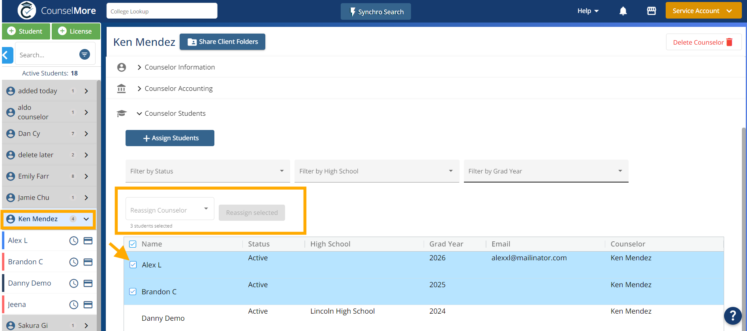The height and width of the screenshot is (331, 747).
Task: Select Danny Demo table row
Action: [x=424, y=318]
